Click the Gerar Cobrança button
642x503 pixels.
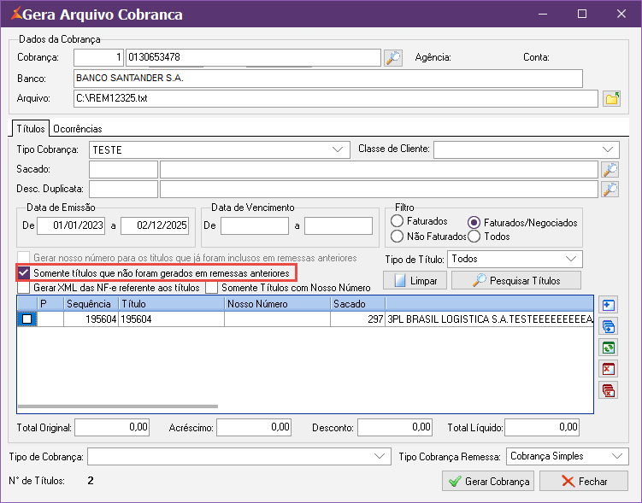point(488,482)
